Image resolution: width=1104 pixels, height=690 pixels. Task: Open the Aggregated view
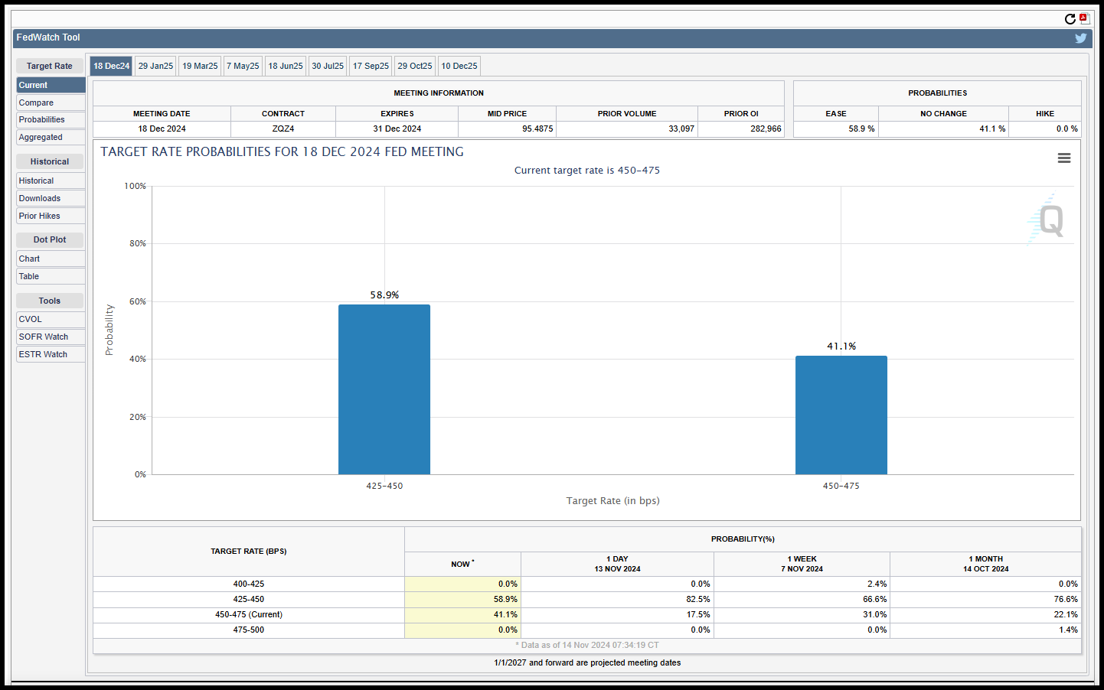click(51, 137)
